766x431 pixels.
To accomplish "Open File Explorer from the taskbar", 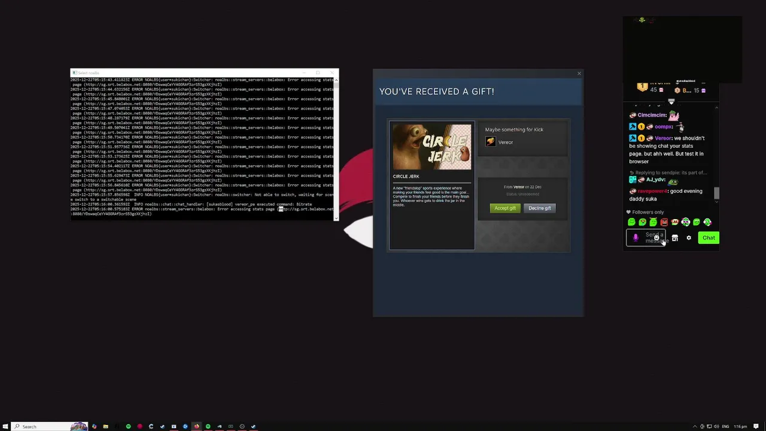I will coord(105,426).
